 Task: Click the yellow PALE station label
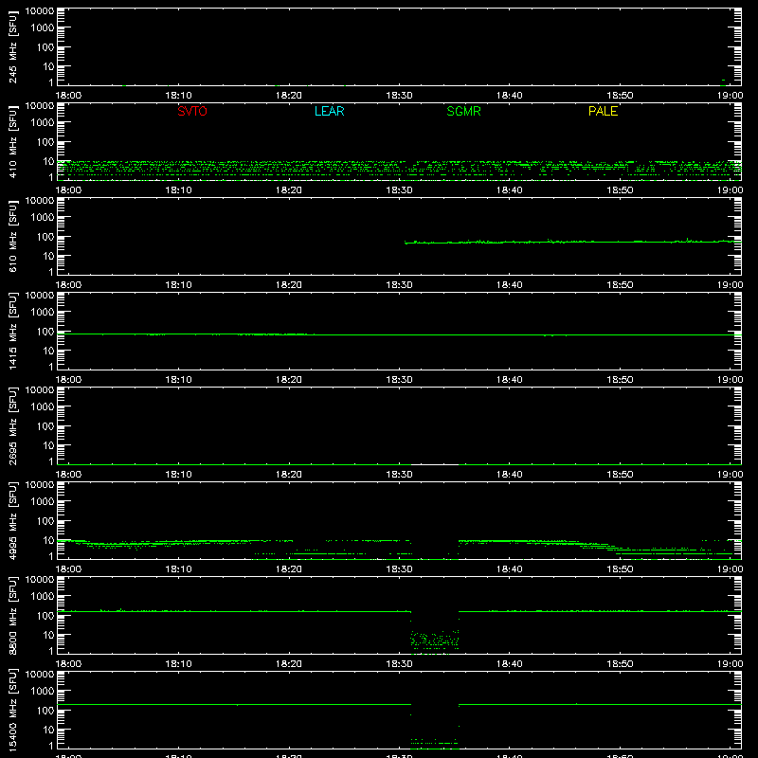(603, 111)
